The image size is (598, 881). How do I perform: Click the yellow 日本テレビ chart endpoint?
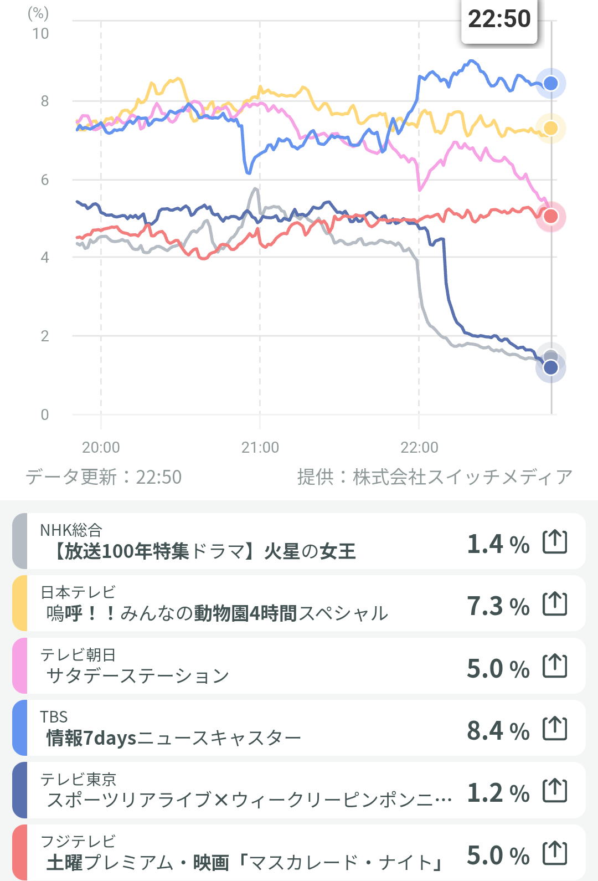(x=550, y=129)
